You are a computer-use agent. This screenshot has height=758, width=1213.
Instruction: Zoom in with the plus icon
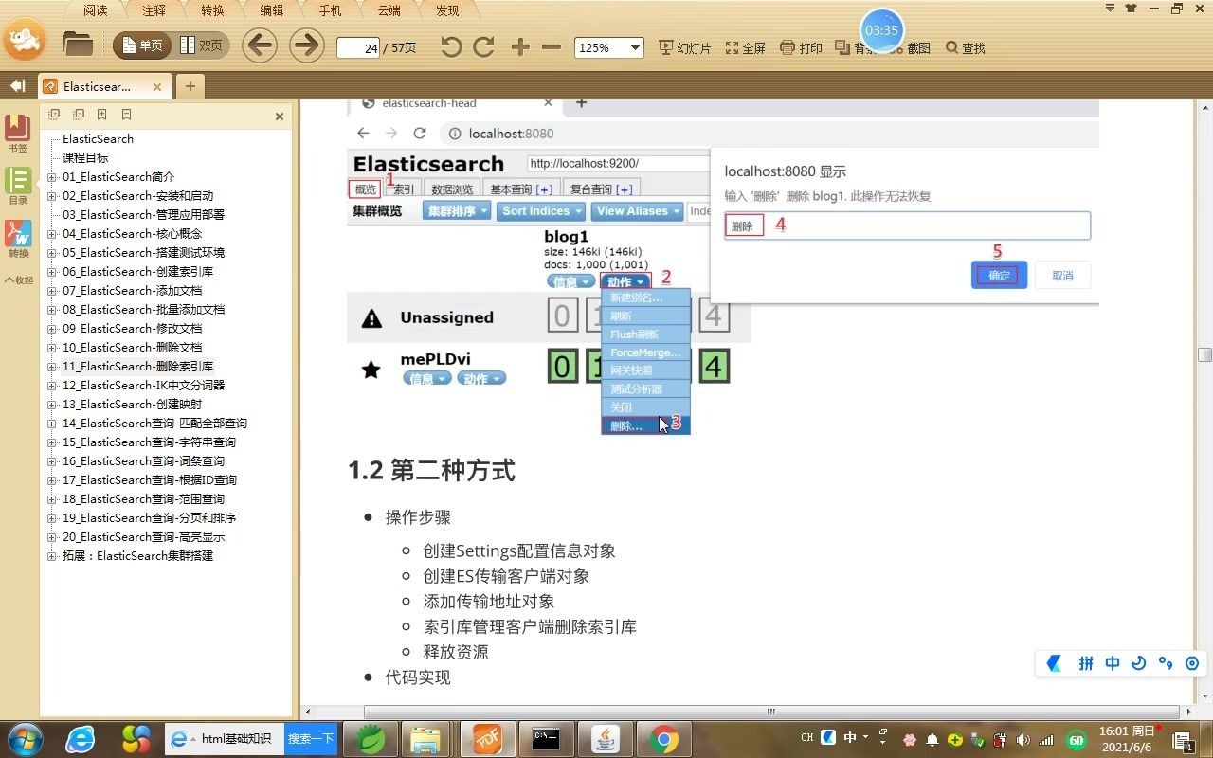(520, 46)
